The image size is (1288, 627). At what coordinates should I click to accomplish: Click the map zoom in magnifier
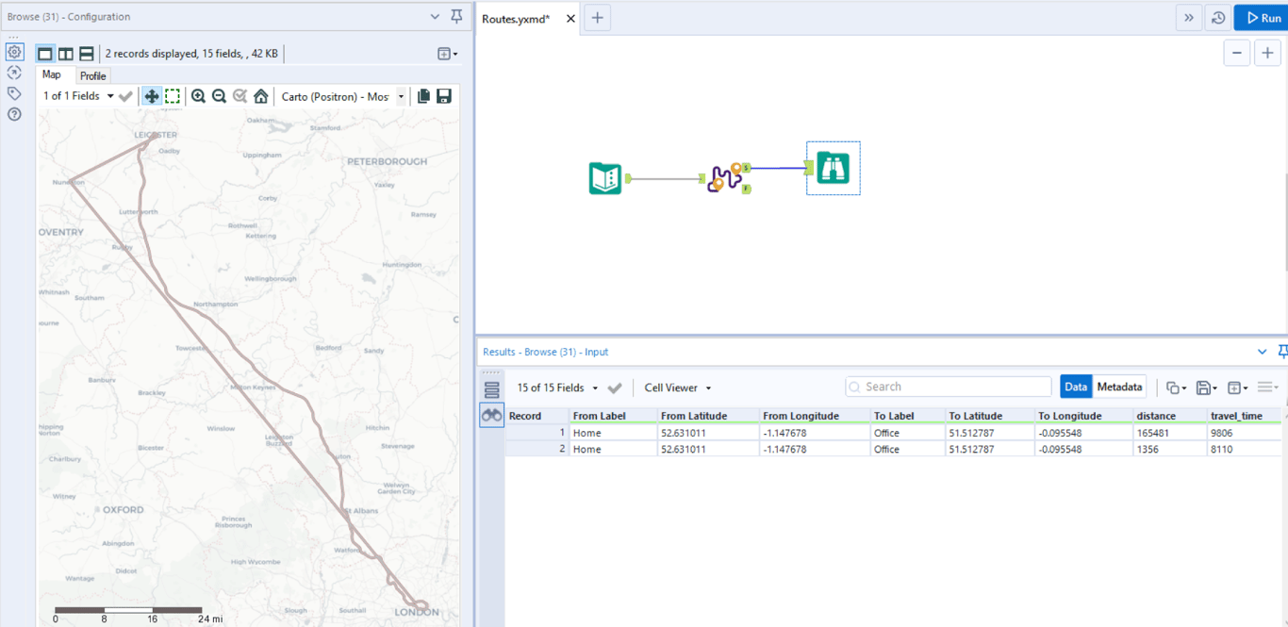198,96
